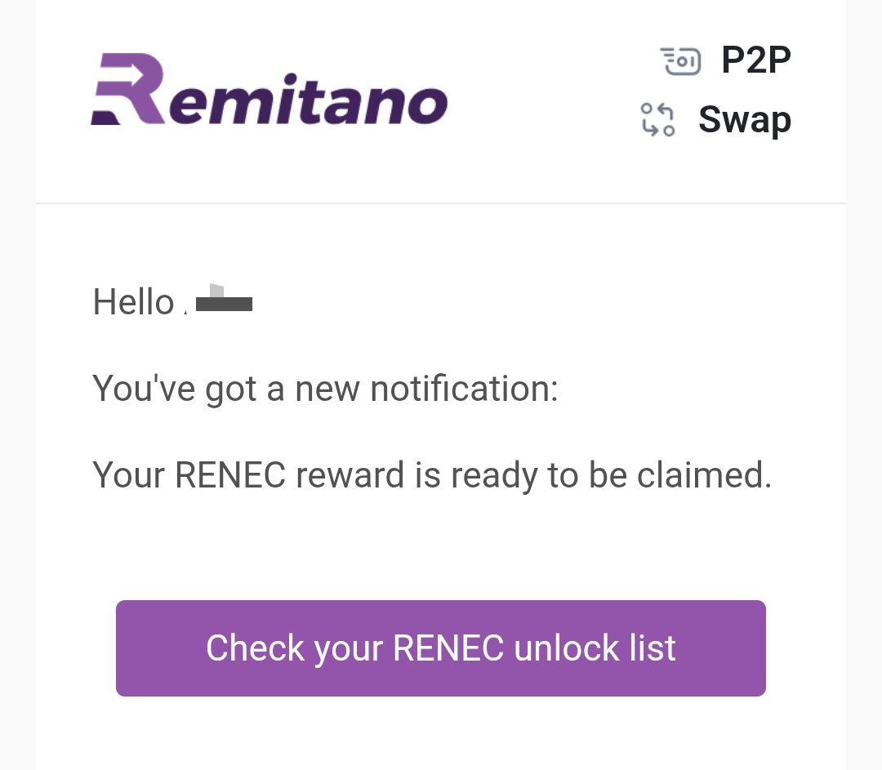Click the "emitano" dark lettering in logo
The image size is (882, 770).
pos(306,102)
